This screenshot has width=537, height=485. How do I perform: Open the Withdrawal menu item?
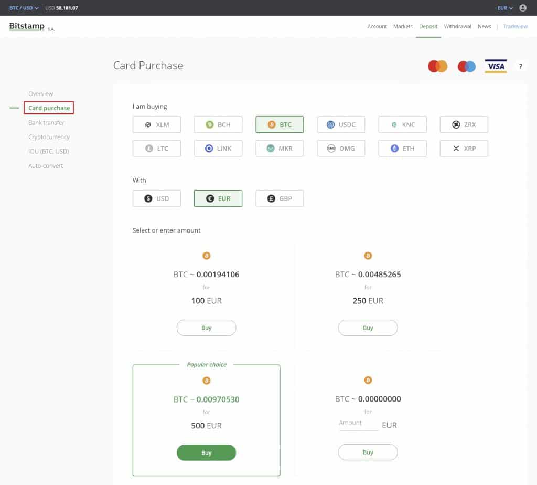point(457,26)
